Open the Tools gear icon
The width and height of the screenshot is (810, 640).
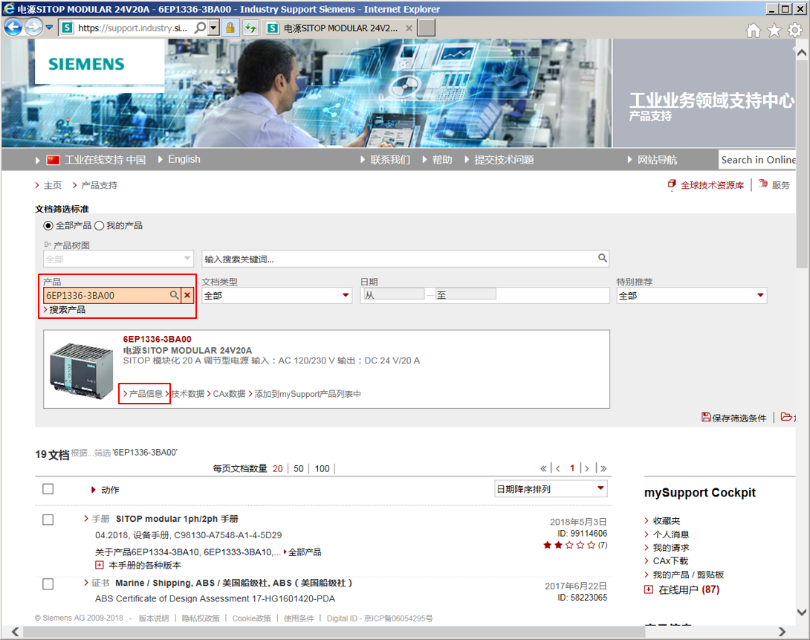tap(794, 30)
